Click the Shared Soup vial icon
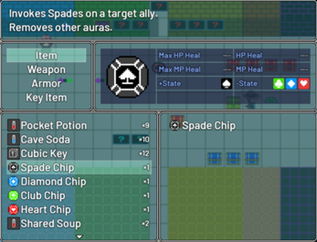The height and width of the screenshot is (242, 317). point(14,223)
